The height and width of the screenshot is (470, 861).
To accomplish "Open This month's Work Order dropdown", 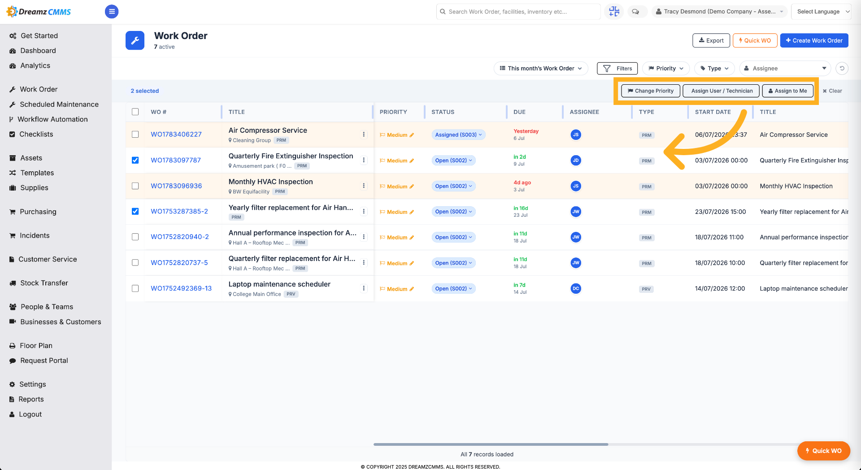I will pos(541,68).
